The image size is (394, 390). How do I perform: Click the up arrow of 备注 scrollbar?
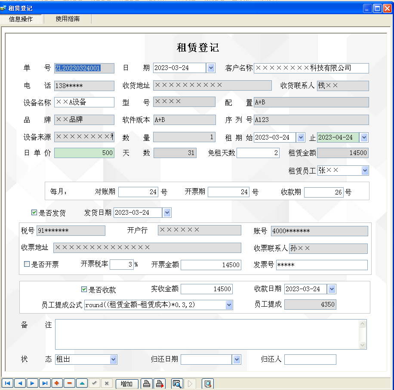(x=362, y=324)
